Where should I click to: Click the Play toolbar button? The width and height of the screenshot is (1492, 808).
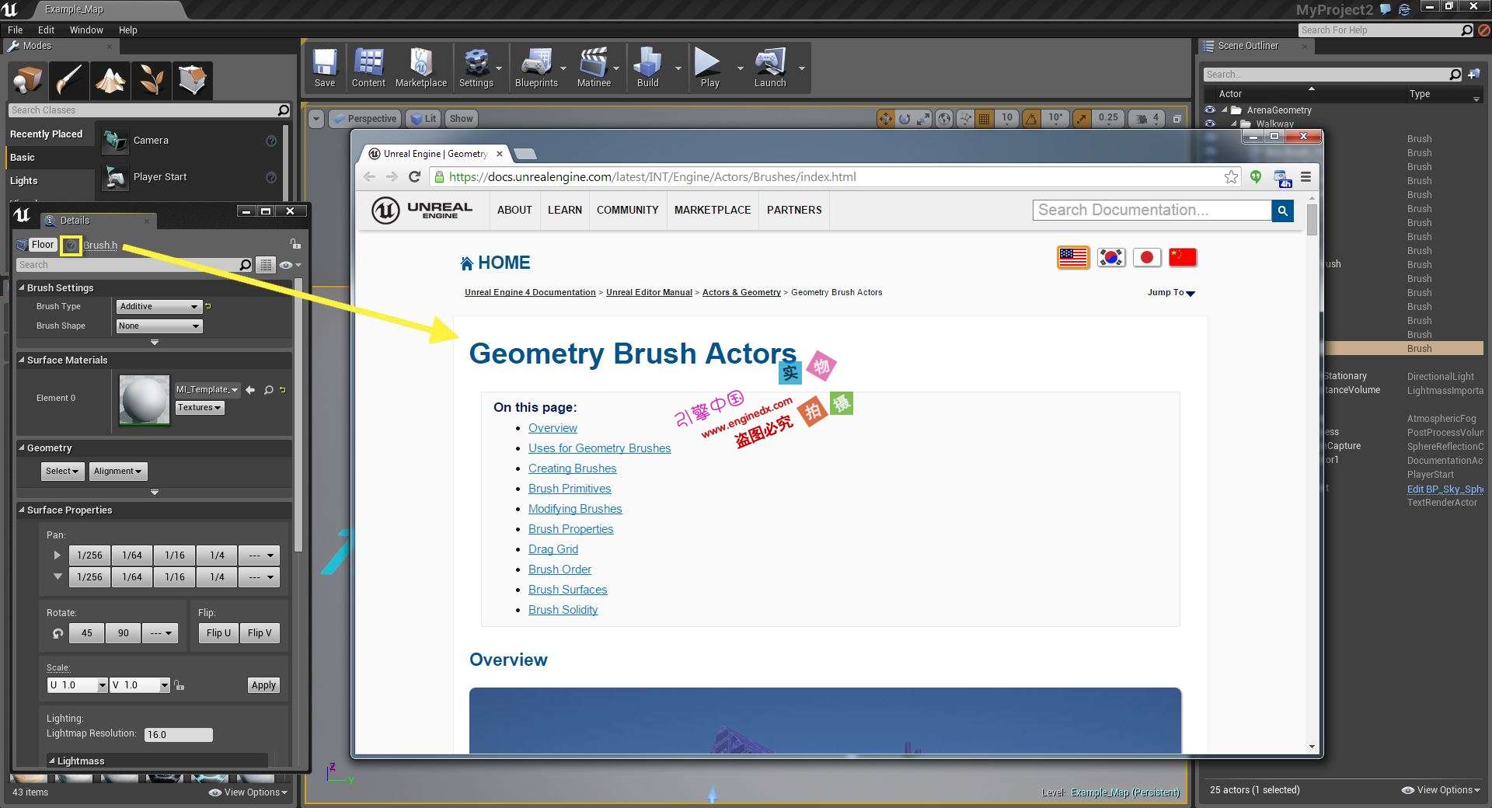(x=709, y=68)
